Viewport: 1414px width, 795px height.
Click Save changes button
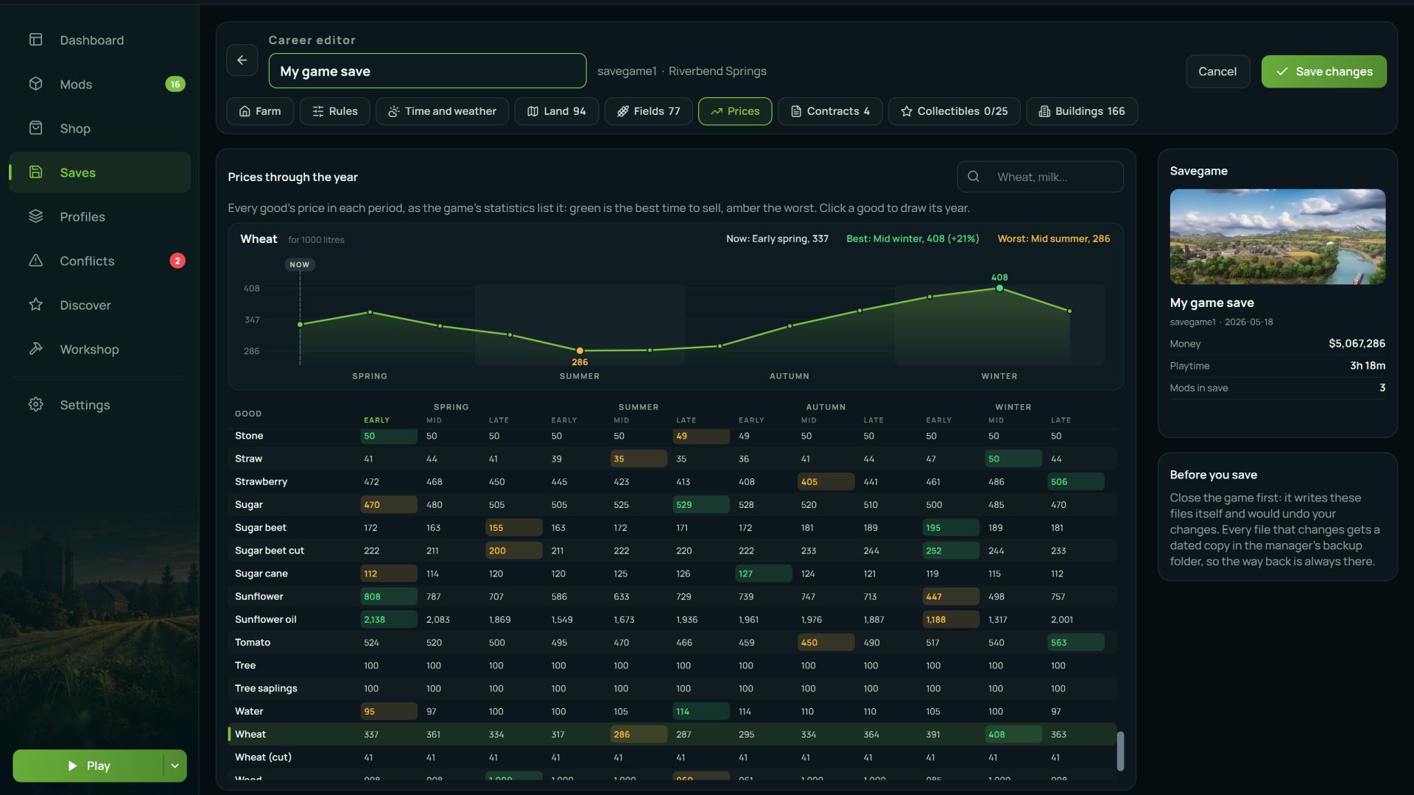1323,71
